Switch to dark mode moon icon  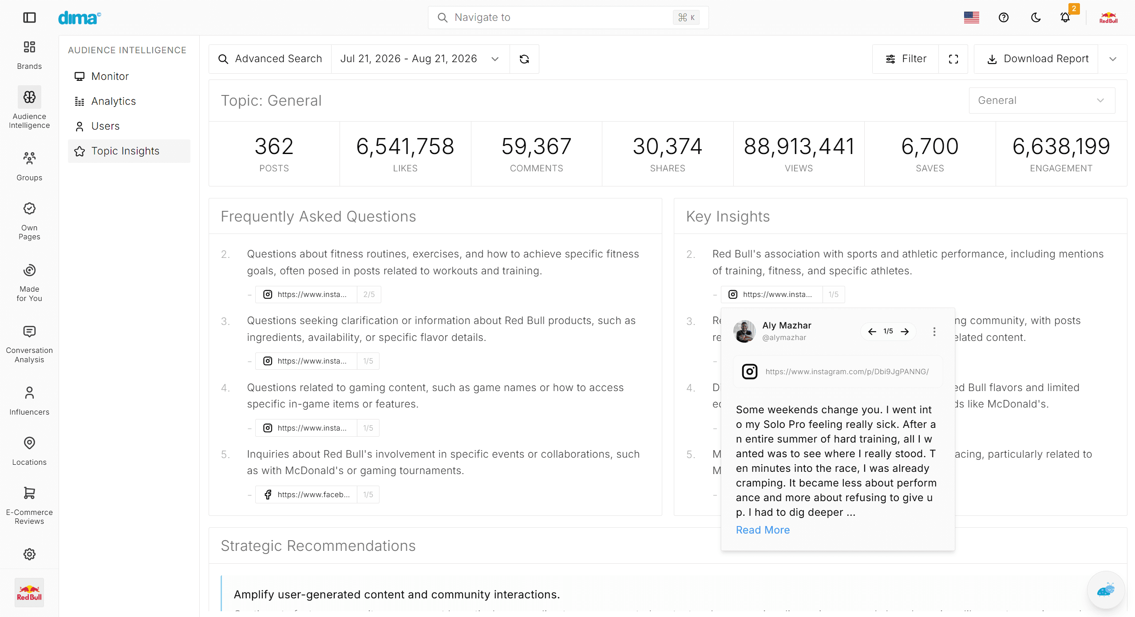point(1036,17)
